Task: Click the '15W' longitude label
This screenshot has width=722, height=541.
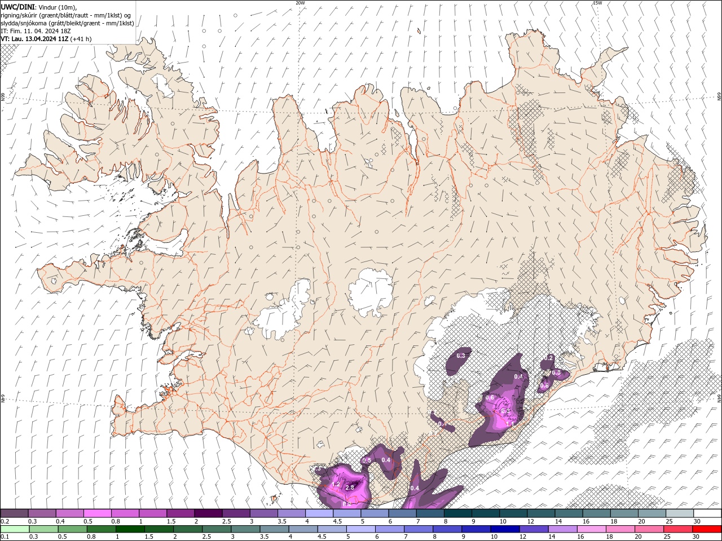Action: (597, 3)
